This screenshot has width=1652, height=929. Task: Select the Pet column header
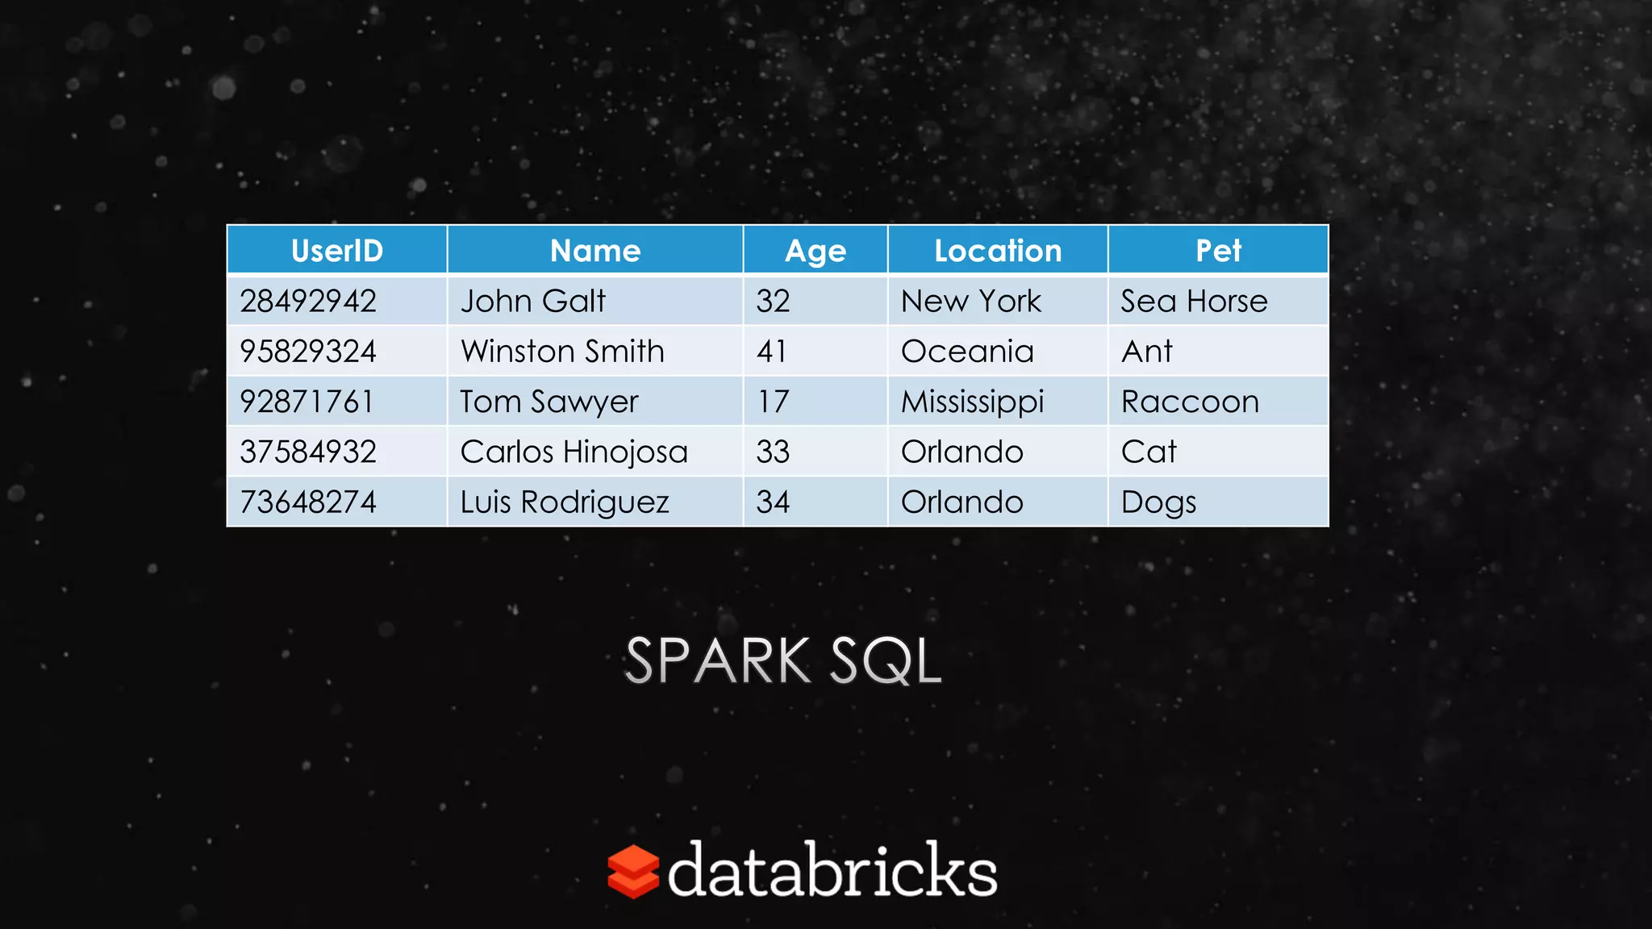[1218, 251]
